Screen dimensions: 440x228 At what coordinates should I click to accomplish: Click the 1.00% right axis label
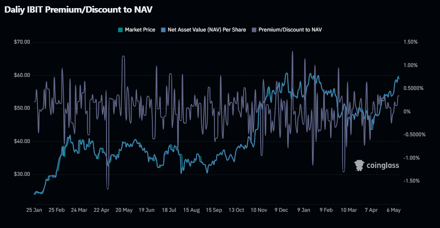(411, 65)
